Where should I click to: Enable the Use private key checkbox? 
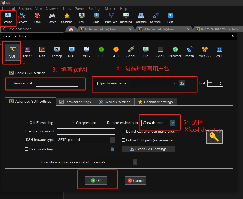[x=26, y=149]
